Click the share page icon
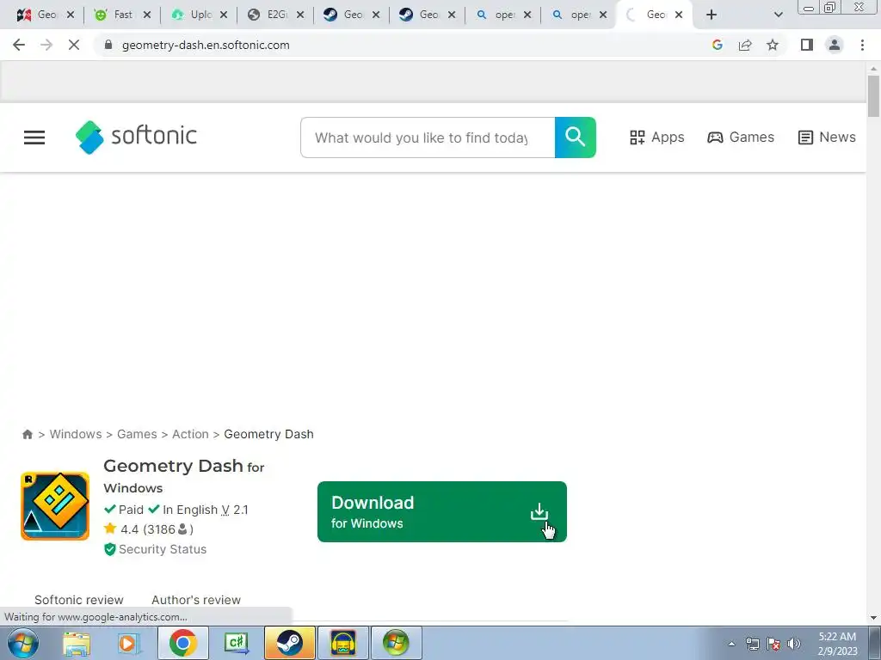 745,45
